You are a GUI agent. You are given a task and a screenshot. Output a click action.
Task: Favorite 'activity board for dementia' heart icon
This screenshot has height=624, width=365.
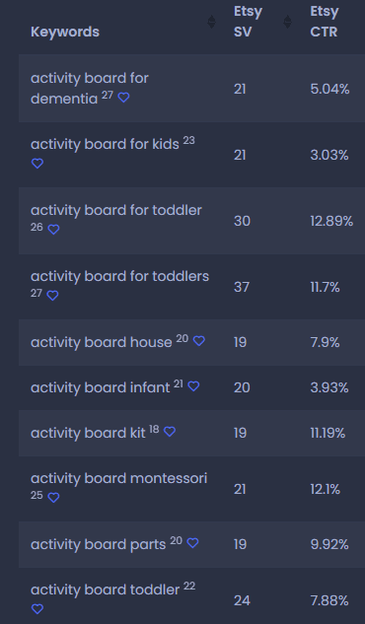point(123,98)
